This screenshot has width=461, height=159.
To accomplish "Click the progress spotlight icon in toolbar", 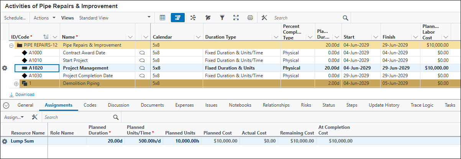I will click(x=208, y=18).
